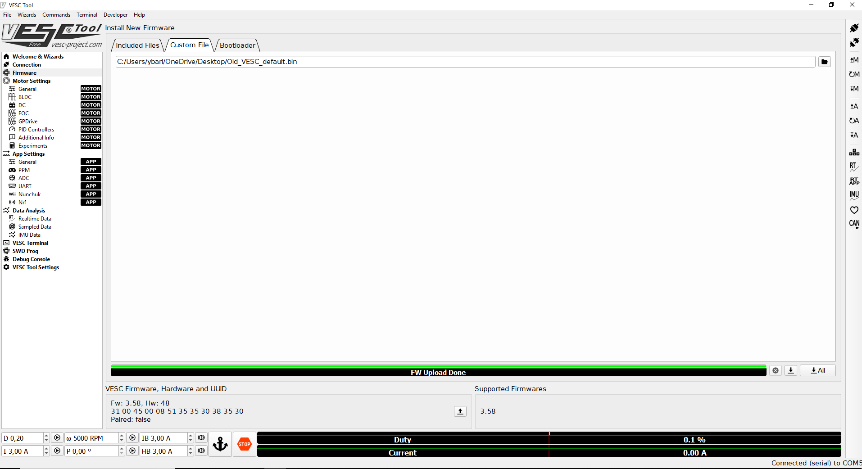
Task: Write motor configuration with the down-arrow M icon
Action: click(854, 89)
